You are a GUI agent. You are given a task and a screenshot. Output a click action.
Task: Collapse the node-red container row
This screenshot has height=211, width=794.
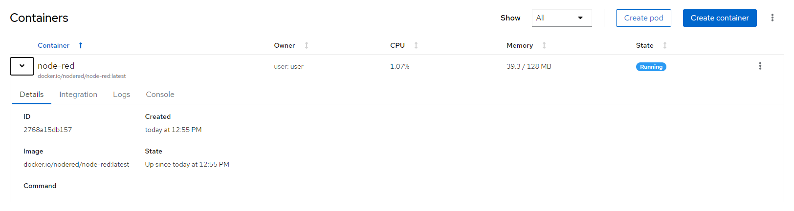click(22, 66)
